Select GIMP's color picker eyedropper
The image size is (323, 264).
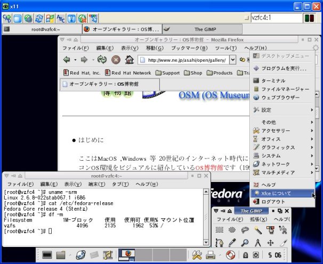232,243
